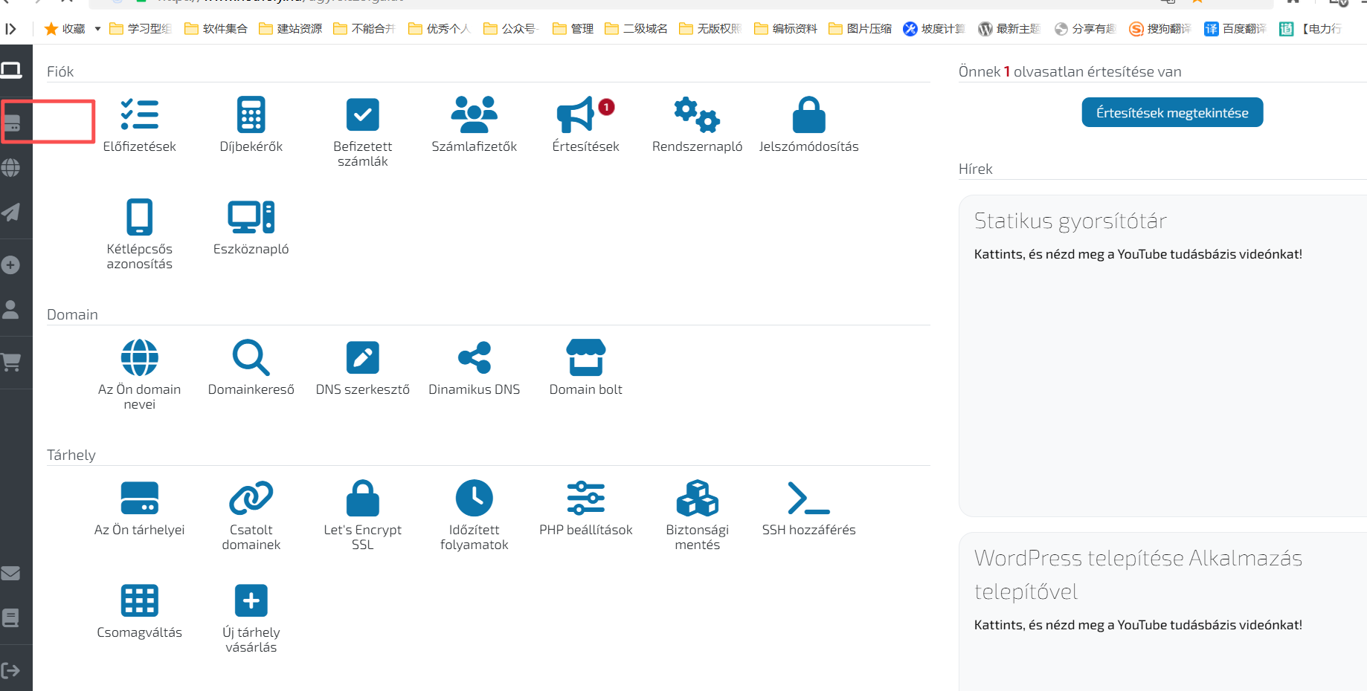
Task: Open Statikus gyorsítótár news title
Action: coord(1070,221)
